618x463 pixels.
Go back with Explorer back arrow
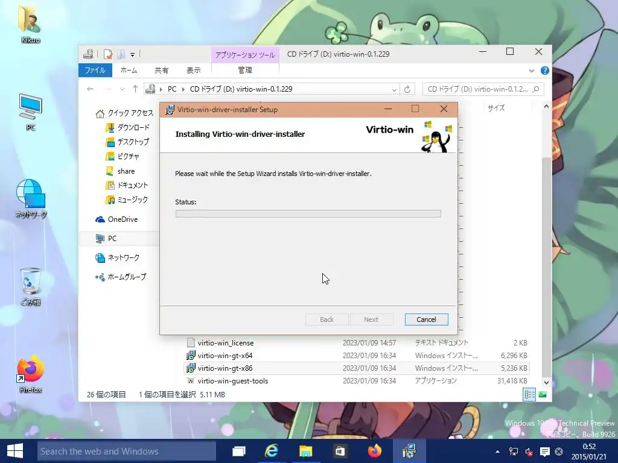91,89
